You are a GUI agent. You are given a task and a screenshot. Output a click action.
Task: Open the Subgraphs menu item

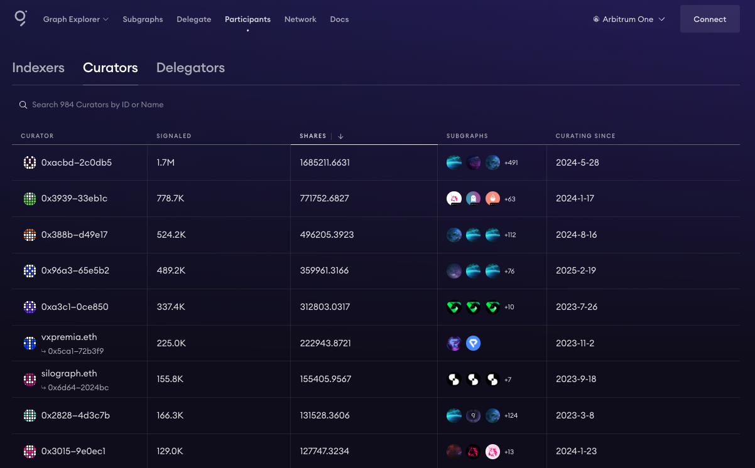click(x=143, y=19)
